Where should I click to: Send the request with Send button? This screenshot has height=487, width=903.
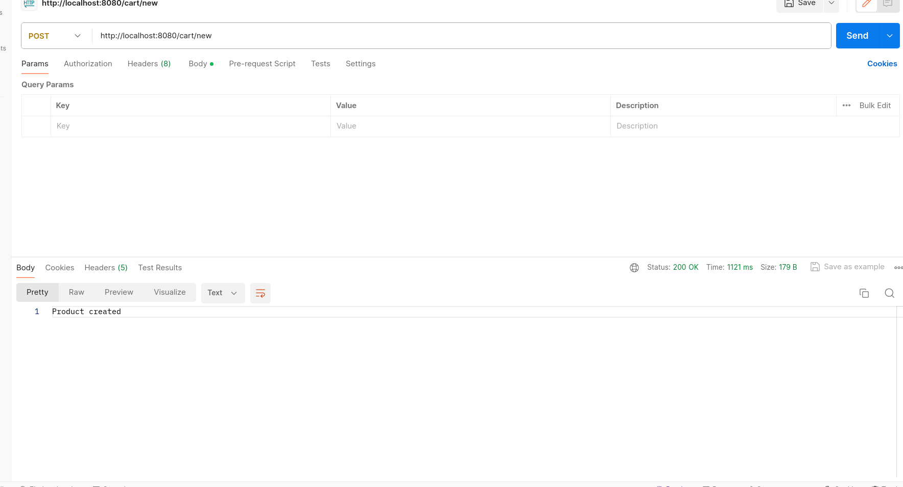pyautogui.click(x=858, y=36)
